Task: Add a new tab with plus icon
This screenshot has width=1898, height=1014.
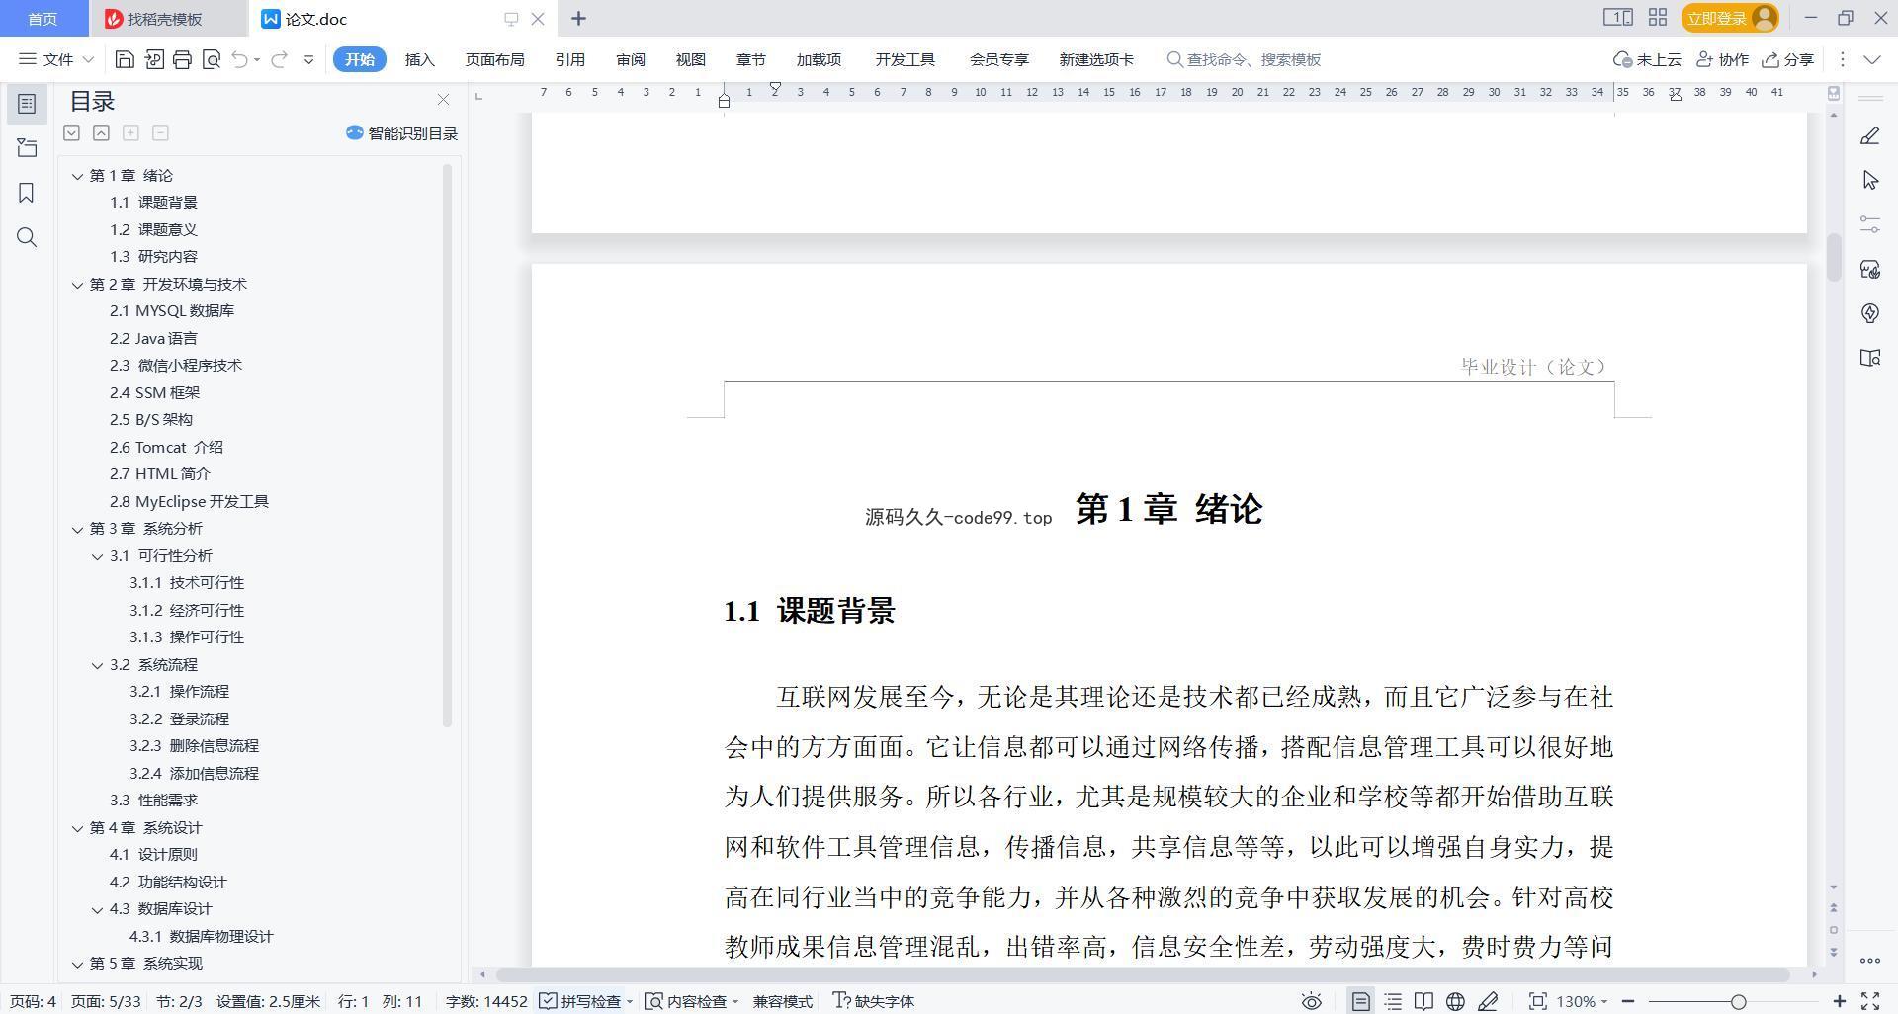Action: [x=579, y=18]
